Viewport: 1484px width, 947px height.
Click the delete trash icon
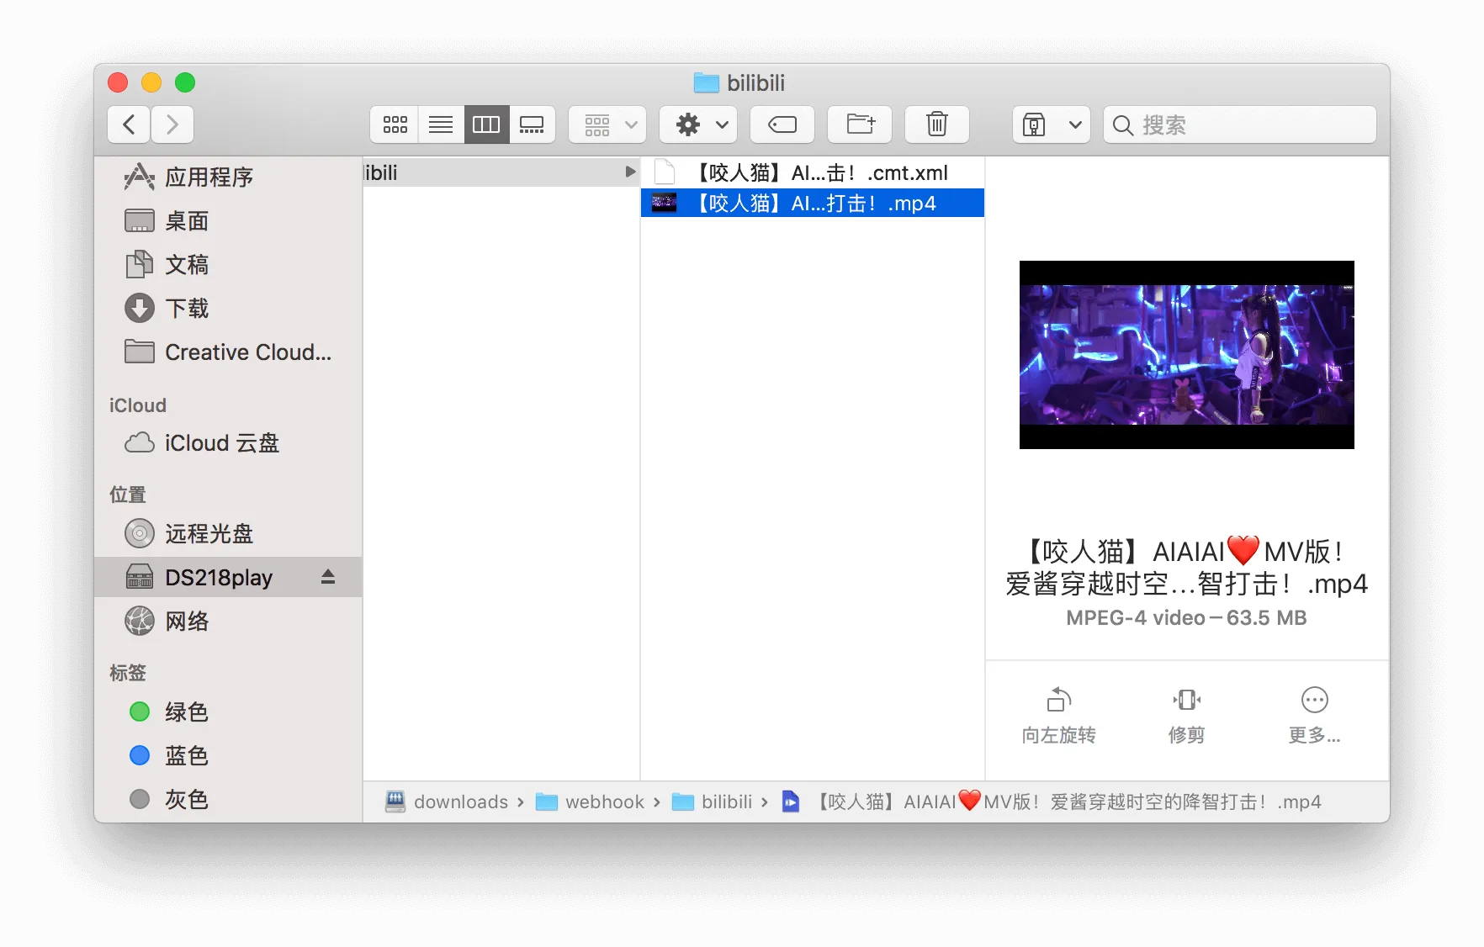(x=936, y=124)
